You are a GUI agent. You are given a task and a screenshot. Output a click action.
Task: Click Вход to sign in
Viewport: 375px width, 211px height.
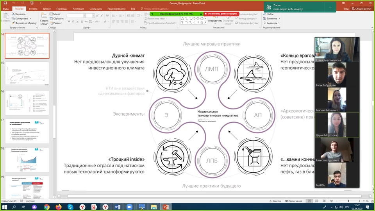(346, 9)
